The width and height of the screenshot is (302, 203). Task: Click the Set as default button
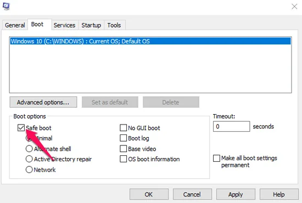(x=110, y=102)
